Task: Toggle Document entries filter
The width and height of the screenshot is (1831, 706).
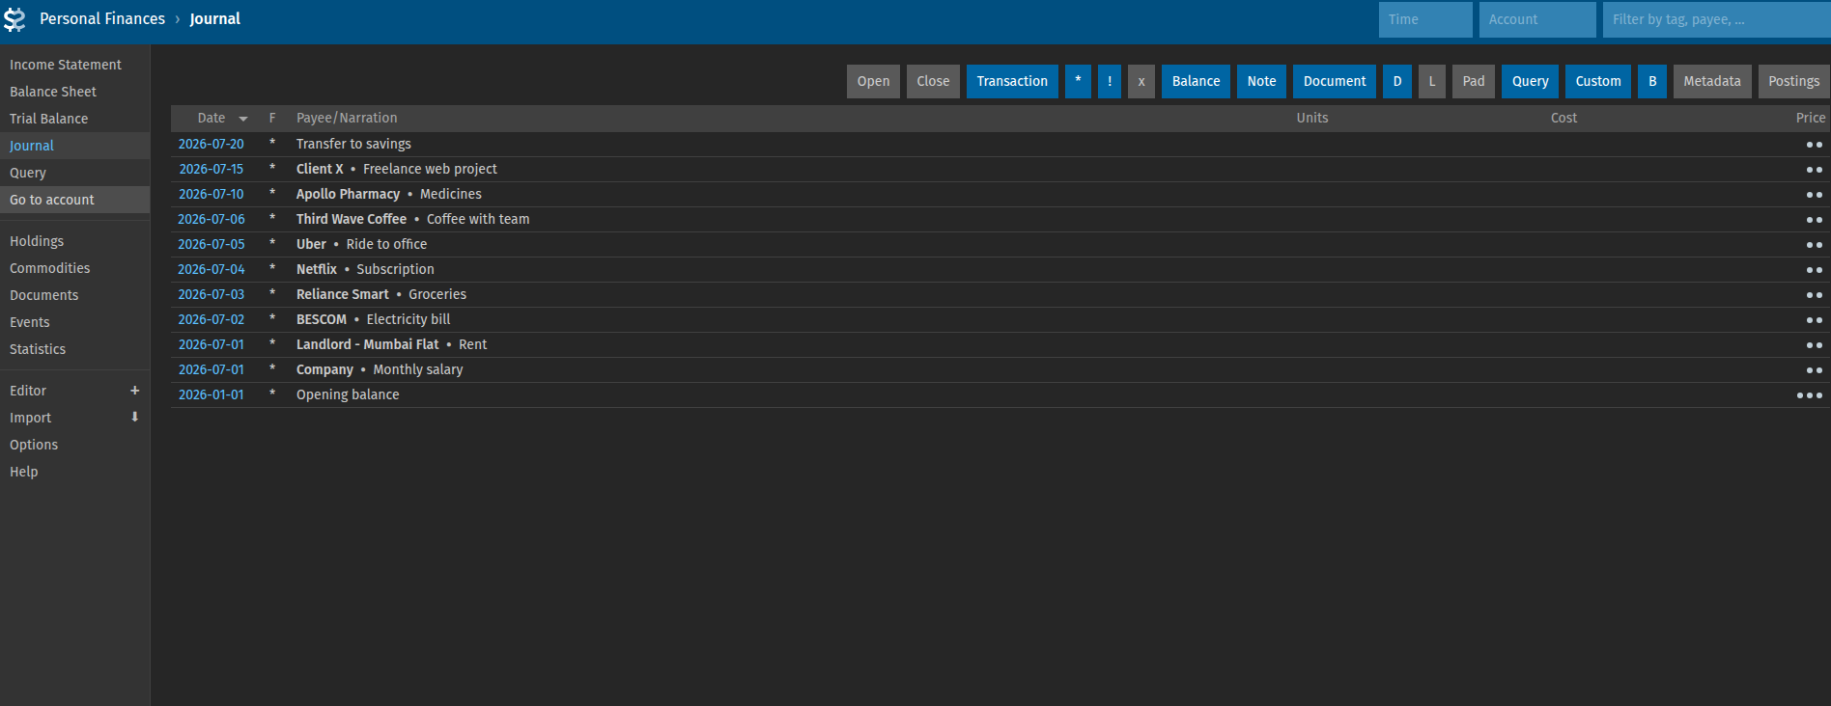Action: coord(1335,81)
